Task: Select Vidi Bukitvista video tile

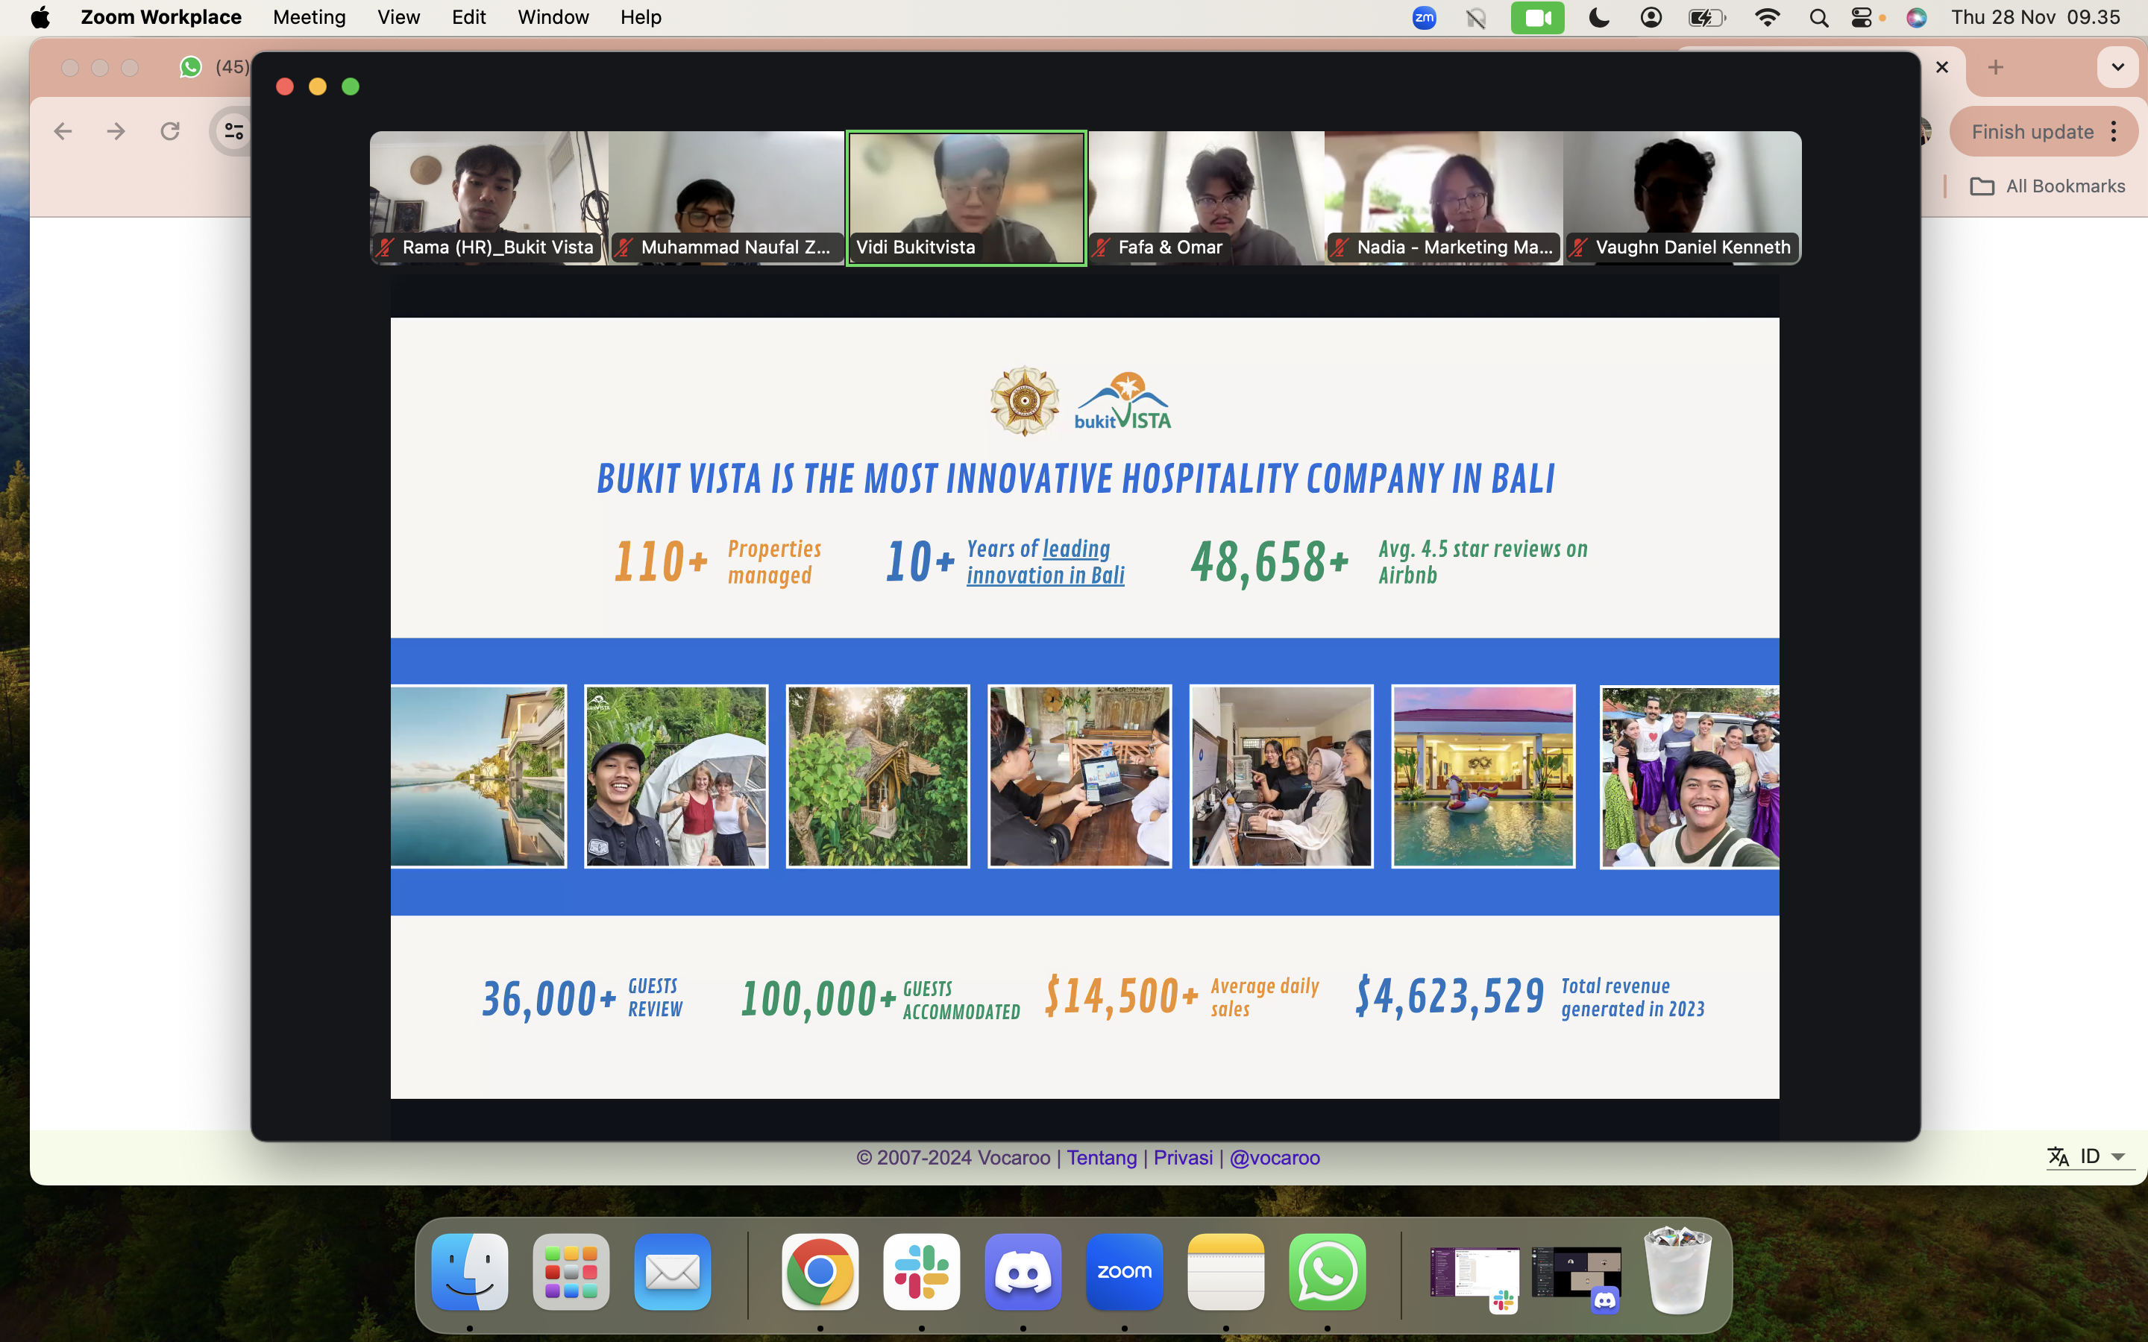Action: click(x=967, y=198)
